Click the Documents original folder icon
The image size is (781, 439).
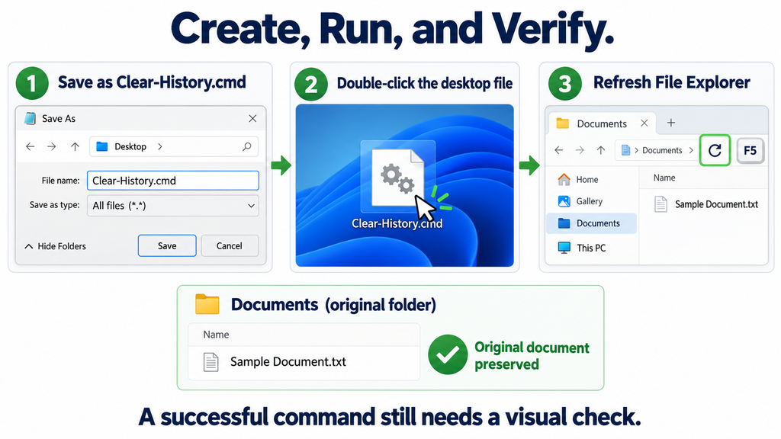tap(207, 304)
